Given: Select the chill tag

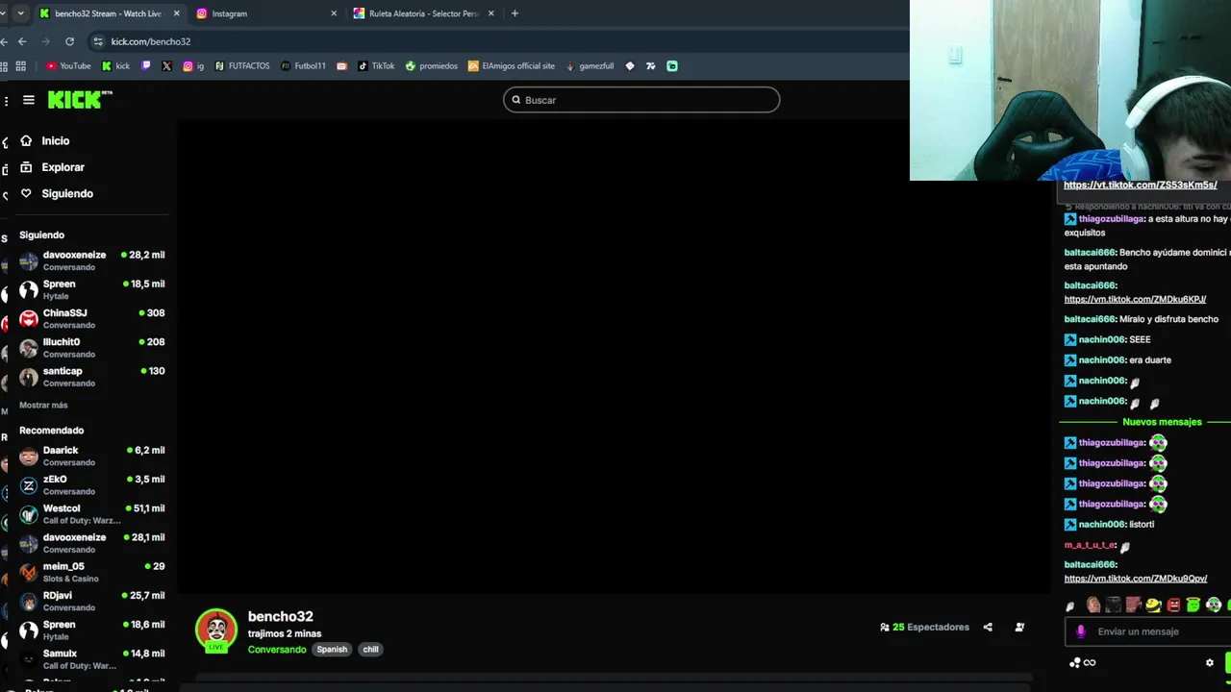Looking at the screenshot, I should click(x=370, y=650).
